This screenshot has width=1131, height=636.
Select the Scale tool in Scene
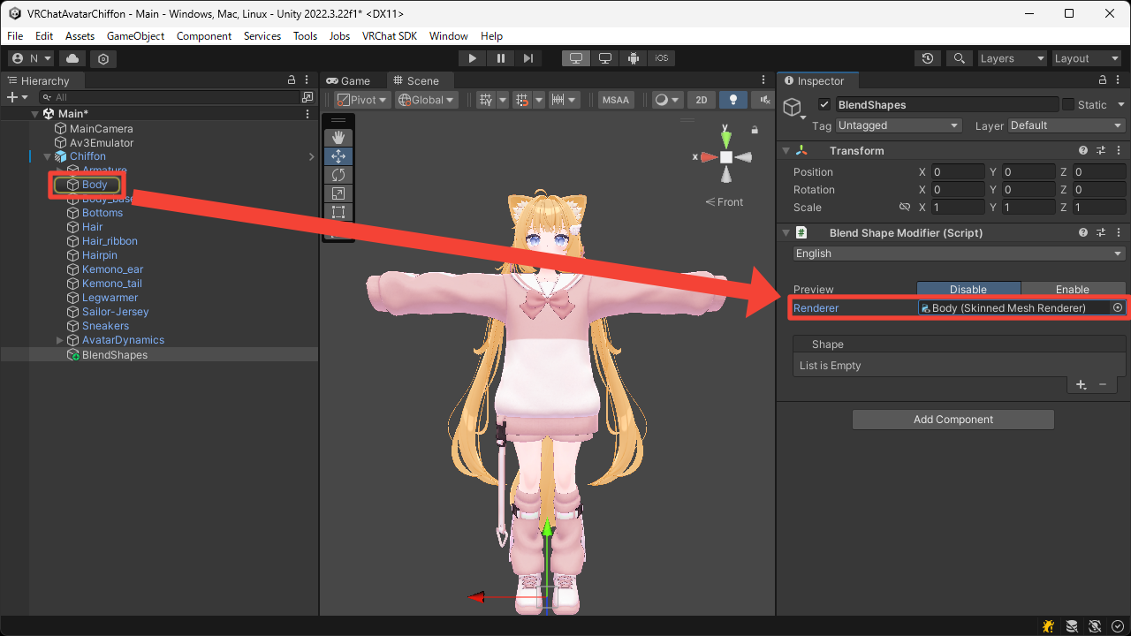[338, 193]
